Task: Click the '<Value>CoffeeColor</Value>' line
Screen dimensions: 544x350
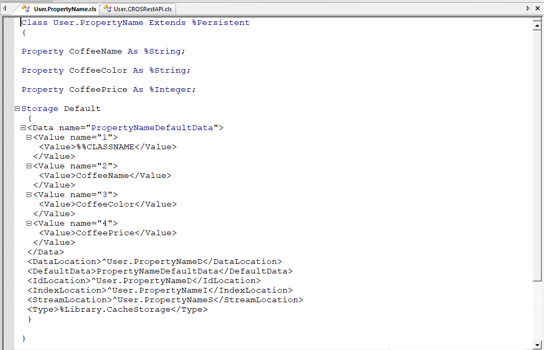Action: pyautogui.click(x=108, y=204)
